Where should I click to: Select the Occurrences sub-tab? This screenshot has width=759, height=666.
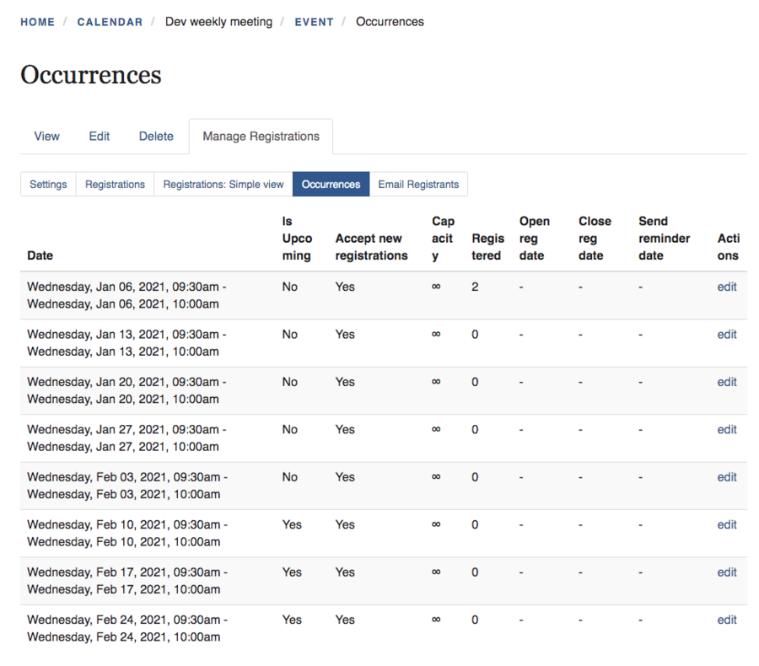tap(331, 185)
